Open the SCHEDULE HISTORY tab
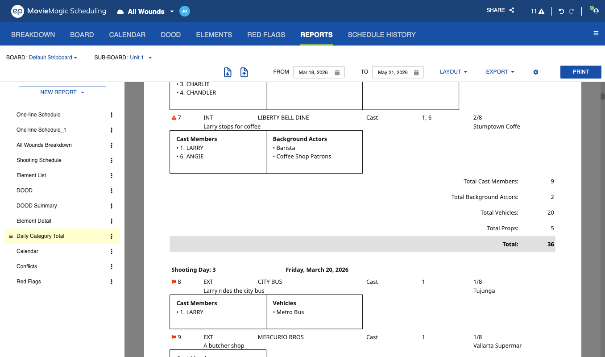The width and height of the screenshot is (605, 357). point(382,34)
